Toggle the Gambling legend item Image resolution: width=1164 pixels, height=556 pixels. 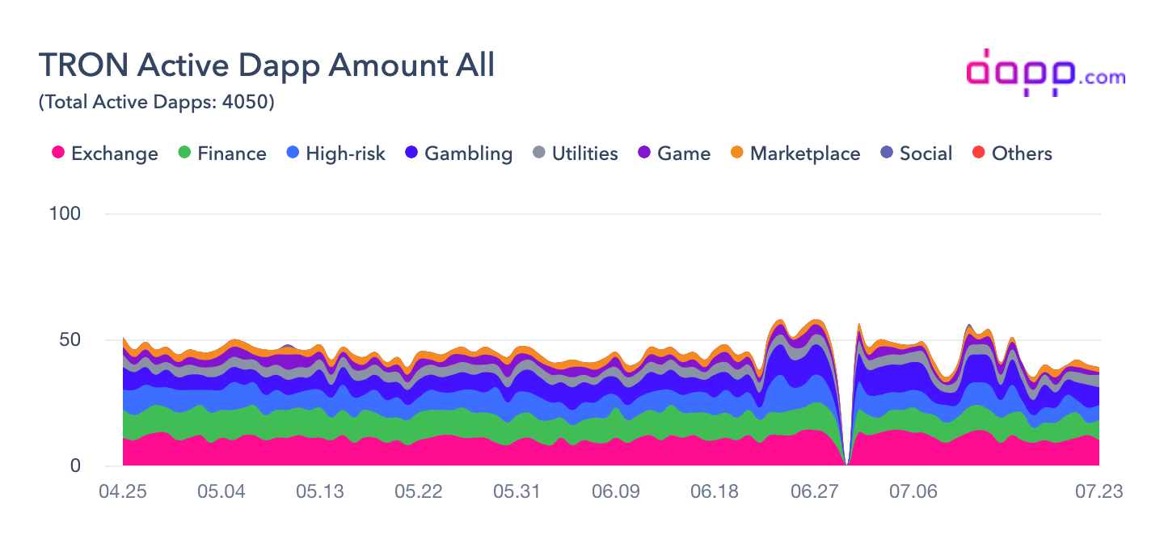tap(459, 154)
